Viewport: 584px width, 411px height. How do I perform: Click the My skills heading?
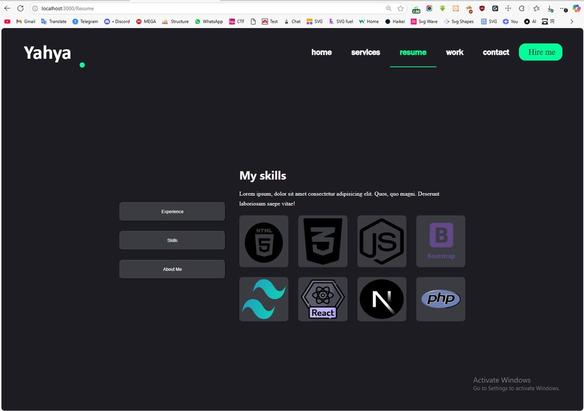coord(262,176)
